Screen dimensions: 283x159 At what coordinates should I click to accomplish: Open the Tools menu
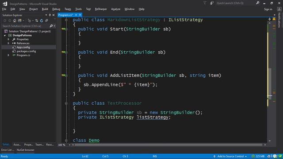coord(78,9)
